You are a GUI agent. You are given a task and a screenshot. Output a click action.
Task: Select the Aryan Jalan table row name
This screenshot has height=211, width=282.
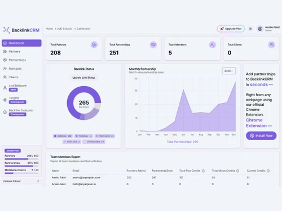(59, 184)
